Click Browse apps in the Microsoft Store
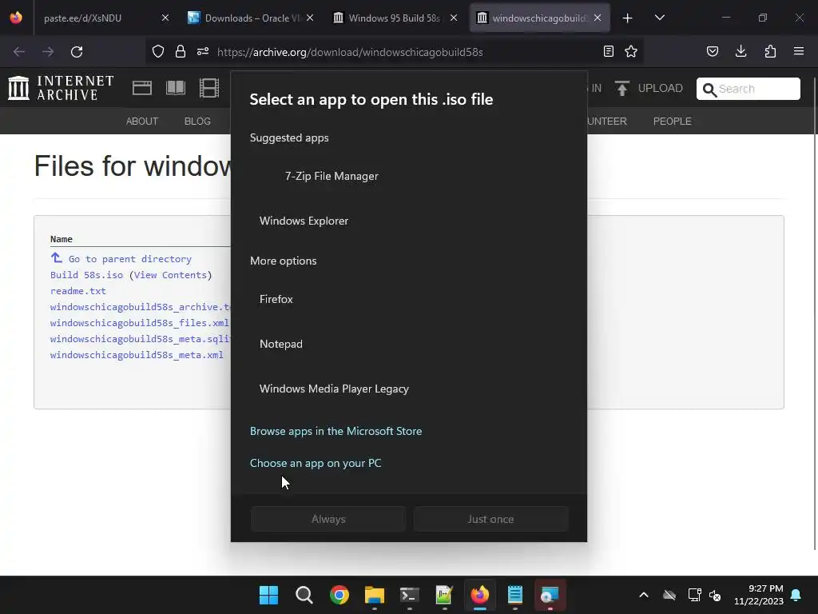The image size is (818, 614). (336, 431)
